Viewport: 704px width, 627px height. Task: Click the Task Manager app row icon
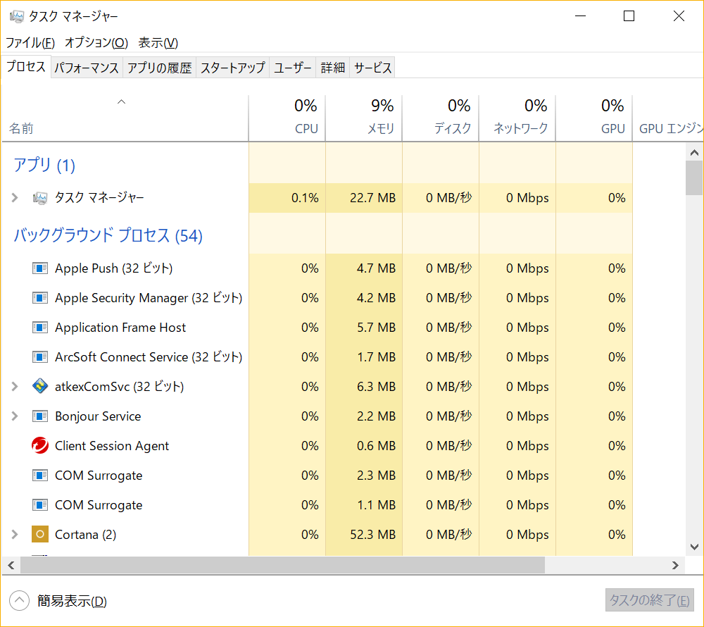pos(40,198)
